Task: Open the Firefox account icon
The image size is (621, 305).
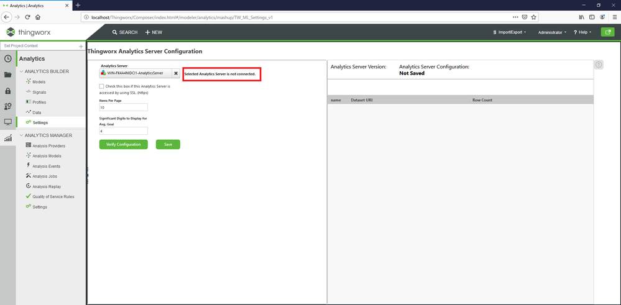Action: click(602, 17)
